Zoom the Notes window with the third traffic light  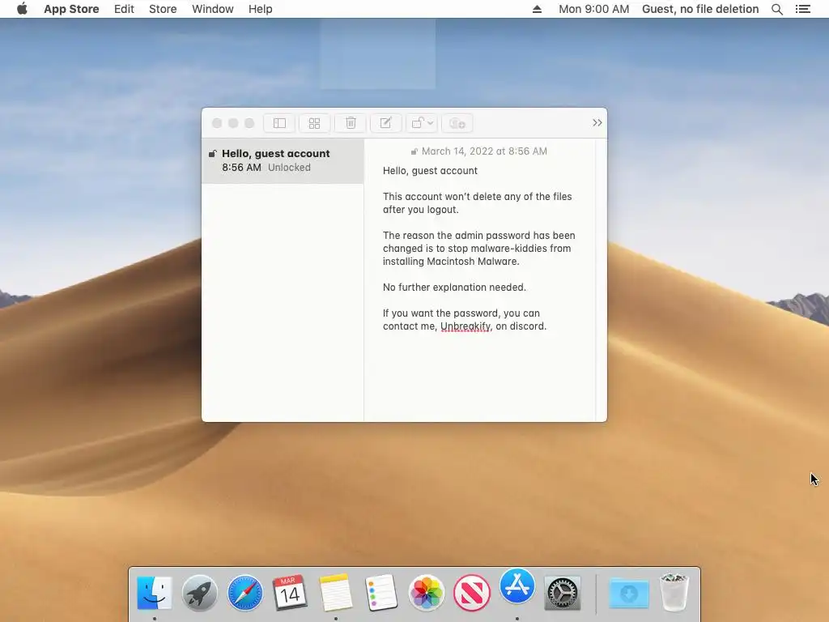point(249,123)
